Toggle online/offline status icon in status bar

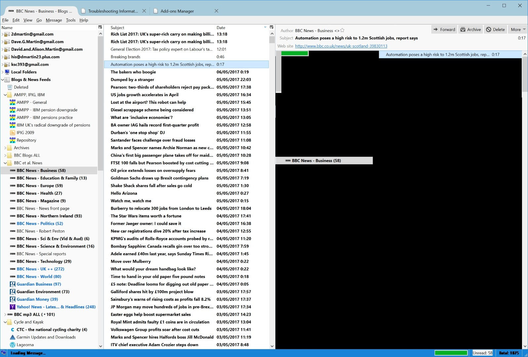pyautogui.click(x=4, y=353)
